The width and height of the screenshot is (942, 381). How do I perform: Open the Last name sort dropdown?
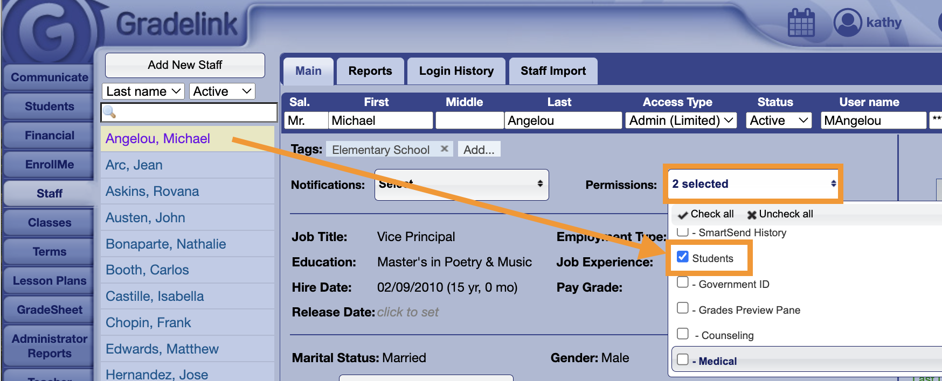pyautogui.click(x=143, y=91)
